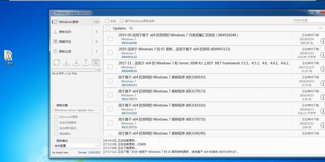Click the '[17:12:39]' log line
Screen dimensions: 325x162
[x=125, y=144]
